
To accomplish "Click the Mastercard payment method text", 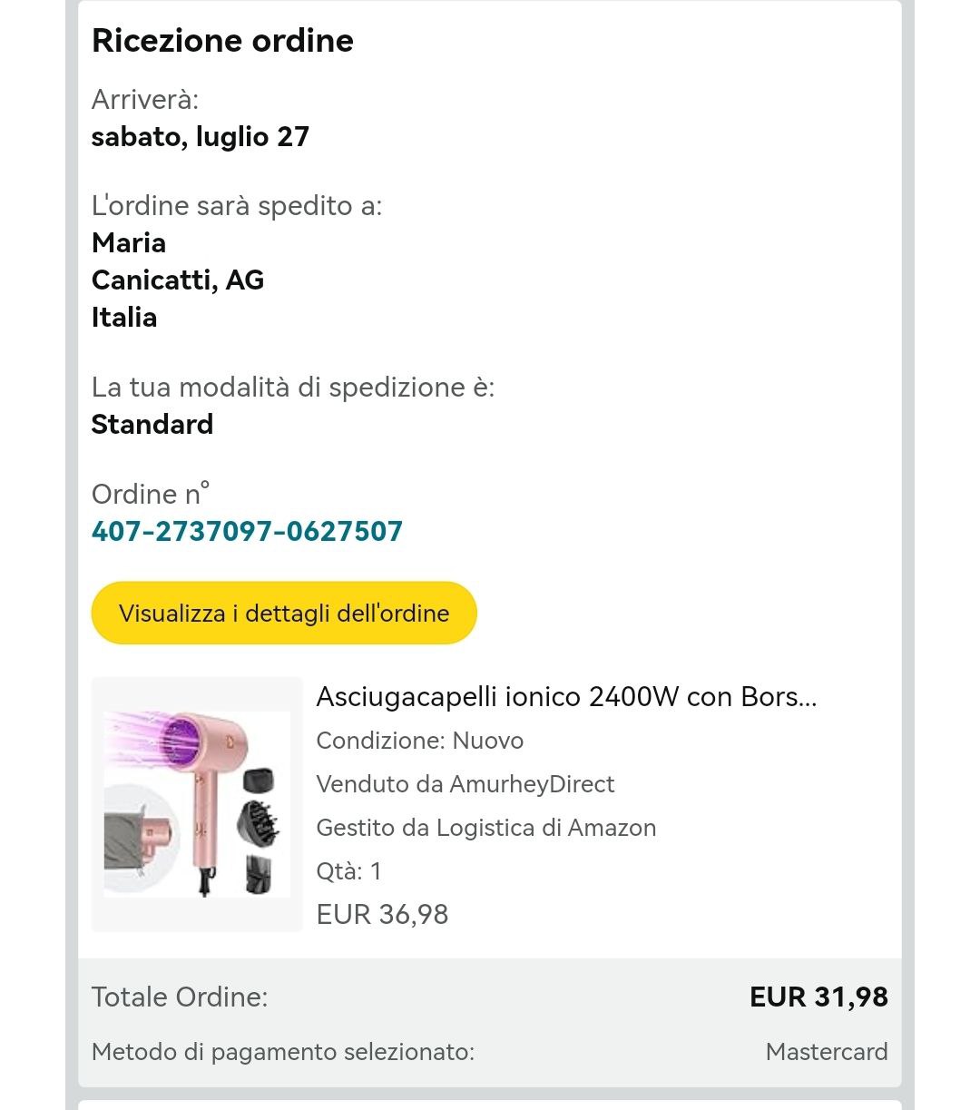I will [826, 1052].
